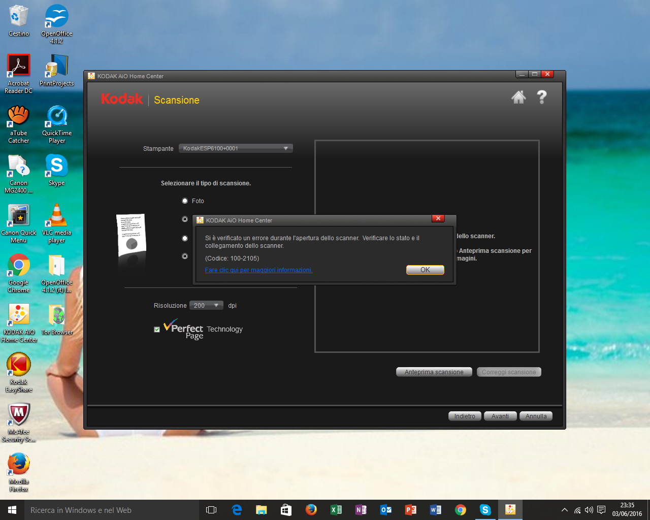The image size is (650, 520).
Task: Open the link for more error information
Action: (x=258, y=270)
